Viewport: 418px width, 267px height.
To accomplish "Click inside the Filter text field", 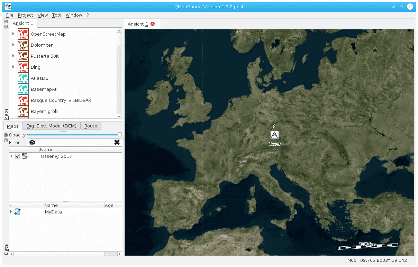I will point(74,142).
